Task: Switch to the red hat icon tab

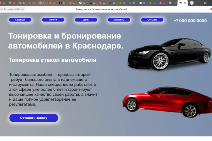Action: (112, 3)
